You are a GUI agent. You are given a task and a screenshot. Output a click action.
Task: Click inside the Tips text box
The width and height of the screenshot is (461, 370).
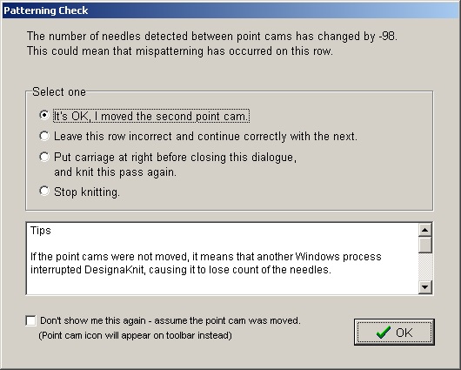pos(222,259)
